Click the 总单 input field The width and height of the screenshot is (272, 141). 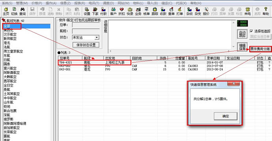coord(86,25)
